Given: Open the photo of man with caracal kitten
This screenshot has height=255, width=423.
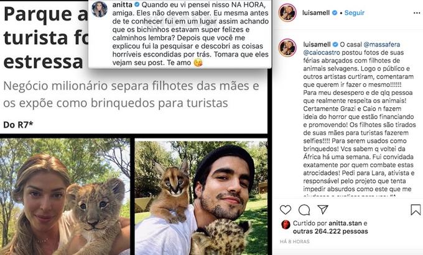Looking at the screenshot, I should (x=202, y=197).
